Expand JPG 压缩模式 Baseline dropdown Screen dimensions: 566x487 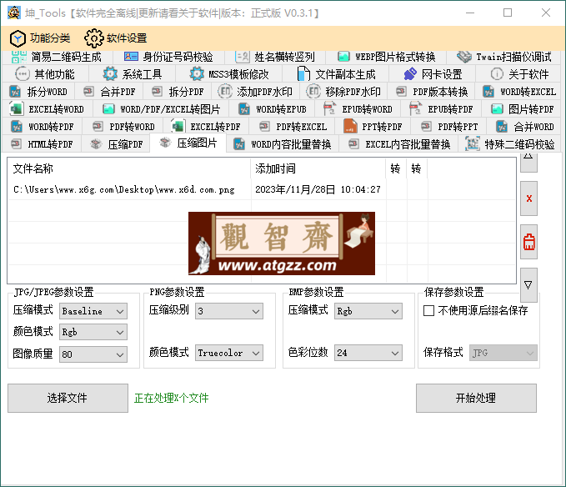click(x=93, y=311)
